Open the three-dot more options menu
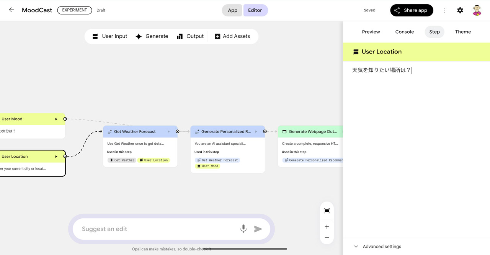Screen dimensions: 490x255 (445, 10)
